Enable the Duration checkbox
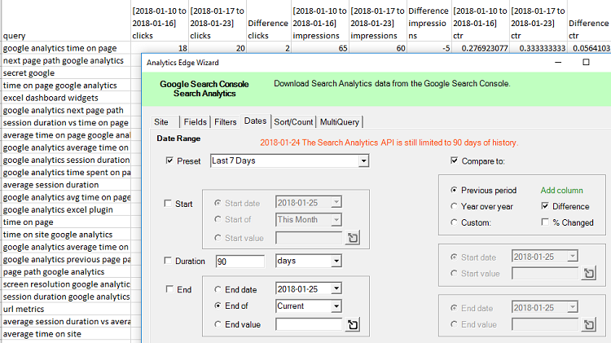The width and height of the screenshot is (611, 343). click(168, 261)
